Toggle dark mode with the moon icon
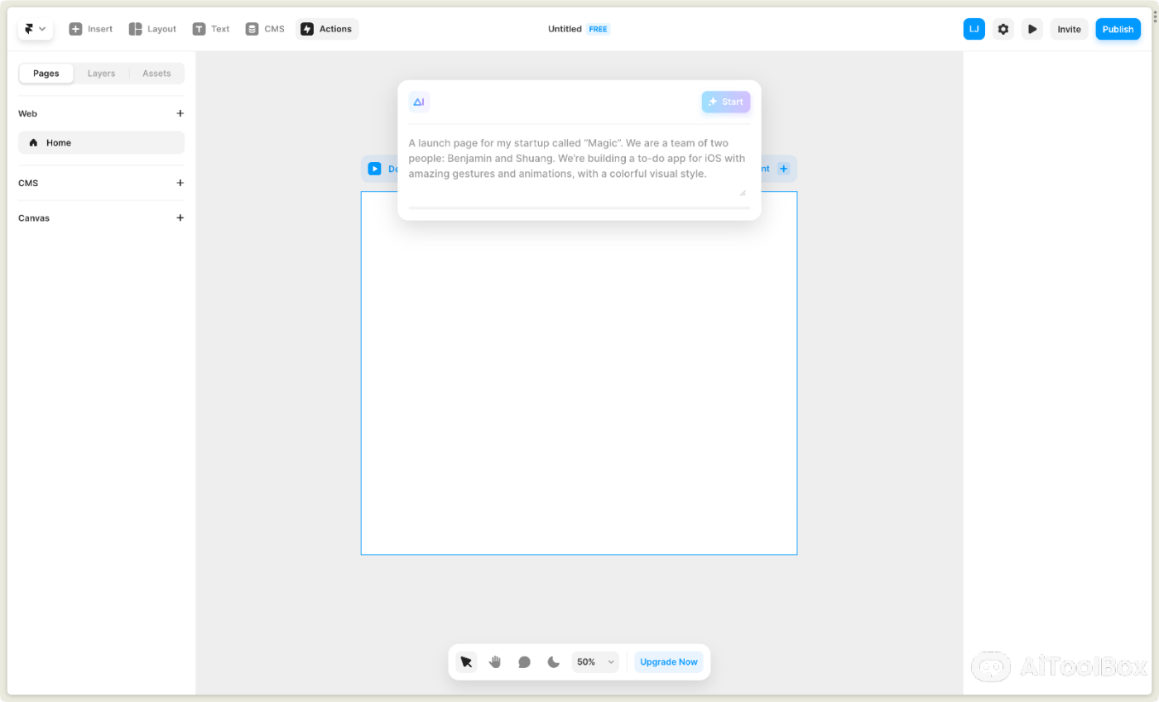Screen dimensions: 1159x702 point(553,661)
